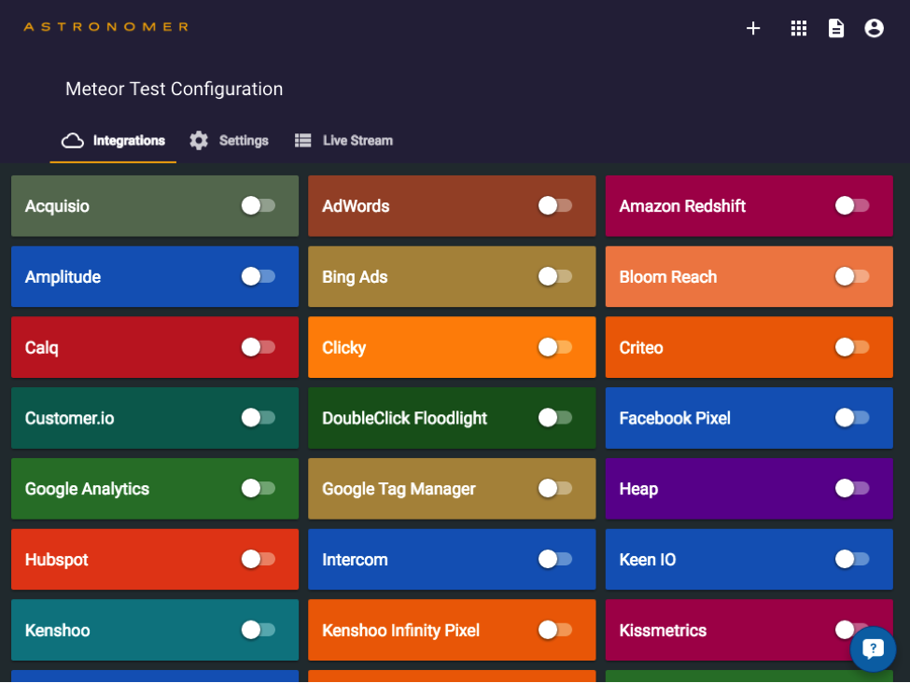Click the gear icon beside Settings
Image resolution: width=910 pixels, height=683 pixels.
point(199,141)
